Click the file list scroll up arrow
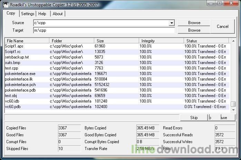 (x=233, y=41)
